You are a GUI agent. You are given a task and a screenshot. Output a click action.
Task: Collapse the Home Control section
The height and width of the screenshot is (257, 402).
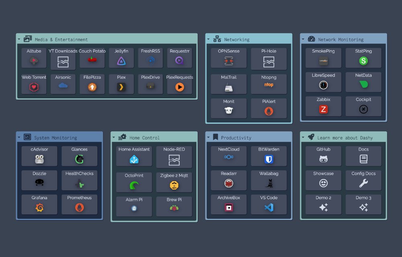tap(114, 137)
